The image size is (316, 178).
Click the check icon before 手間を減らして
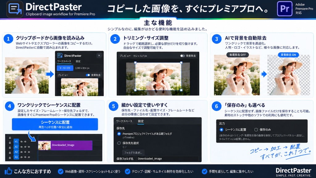tap(204, 171)
